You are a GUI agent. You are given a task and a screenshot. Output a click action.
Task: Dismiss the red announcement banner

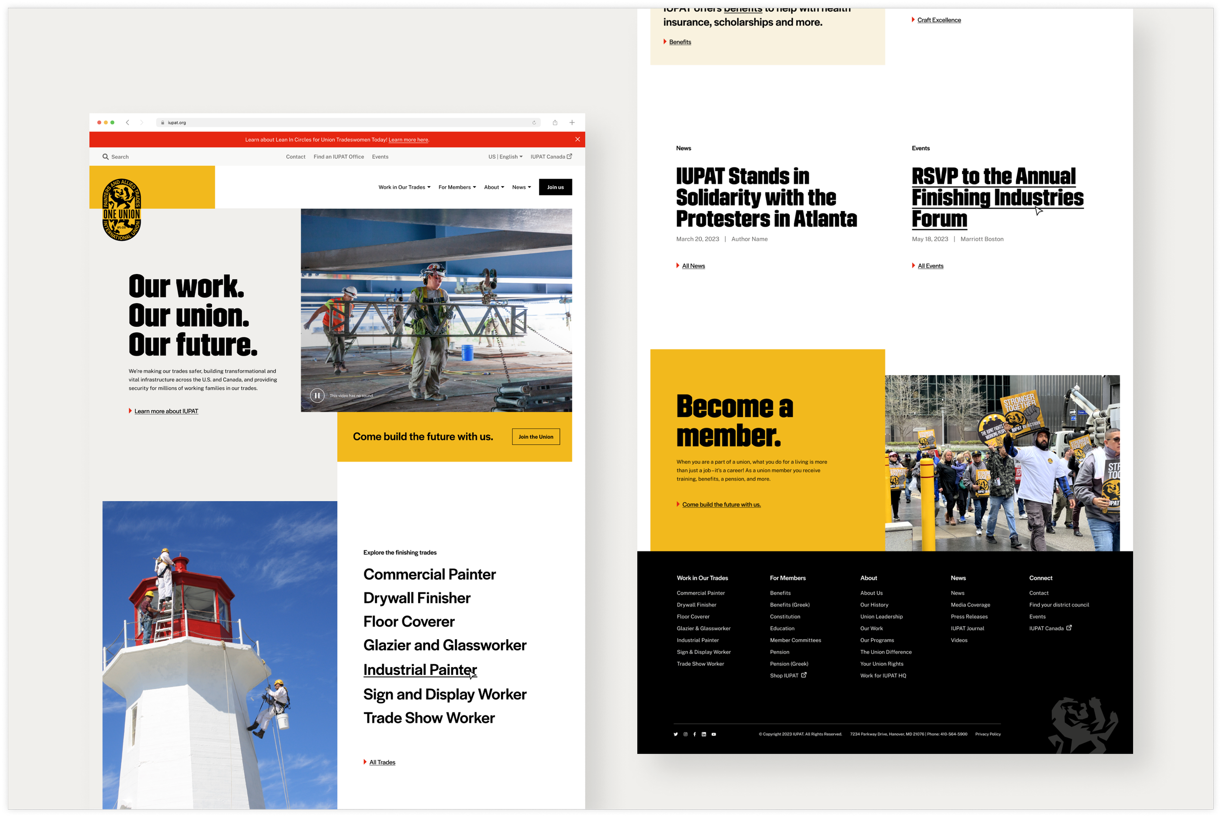click(x=577, y=139)
